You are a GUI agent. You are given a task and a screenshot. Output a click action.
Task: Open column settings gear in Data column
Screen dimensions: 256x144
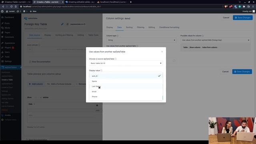click(x=97, y=105)
